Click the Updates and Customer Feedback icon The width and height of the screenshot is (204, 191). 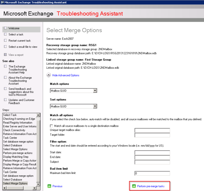point(5,100)
